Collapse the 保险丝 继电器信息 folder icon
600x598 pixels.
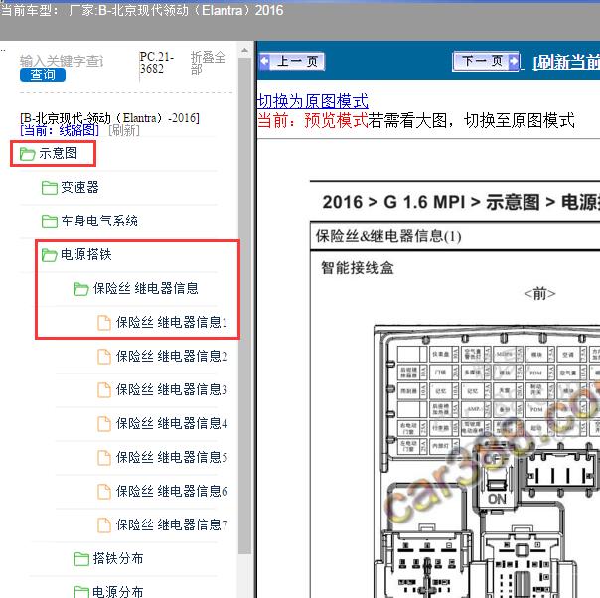click(x=81, y=288)
